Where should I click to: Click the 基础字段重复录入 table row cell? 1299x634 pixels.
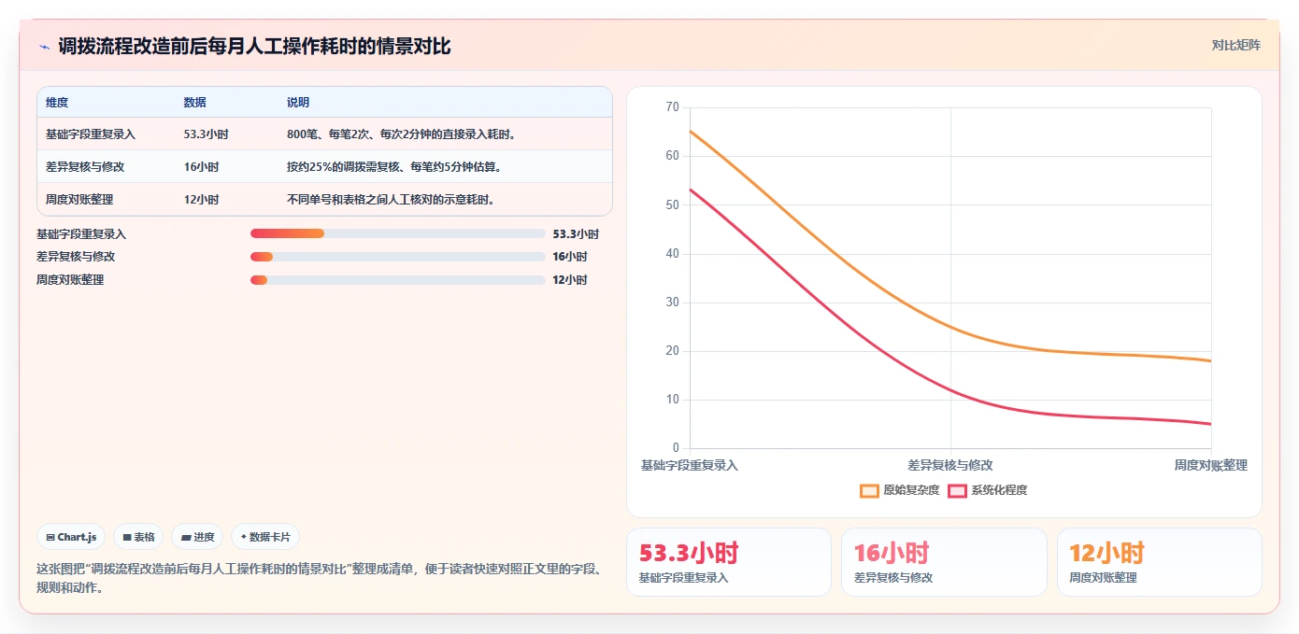click(91, 134)
